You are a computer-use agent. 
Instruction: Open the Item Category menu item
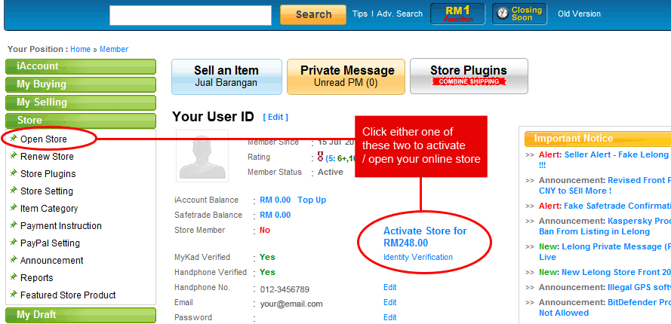pos(49,209)
